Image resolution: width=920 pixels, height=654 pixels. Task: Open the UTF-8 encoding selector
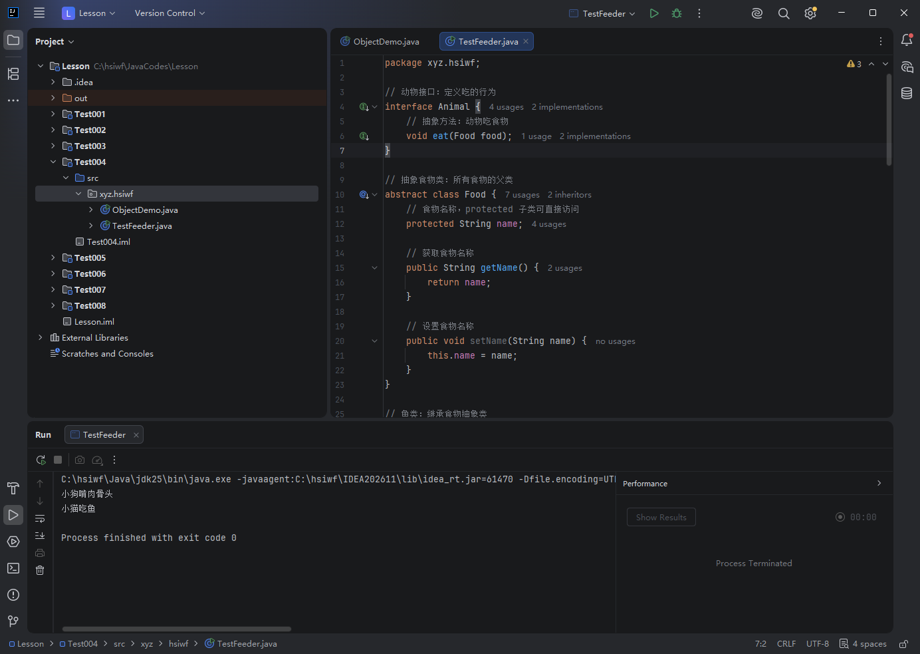[x=818, y=644]
